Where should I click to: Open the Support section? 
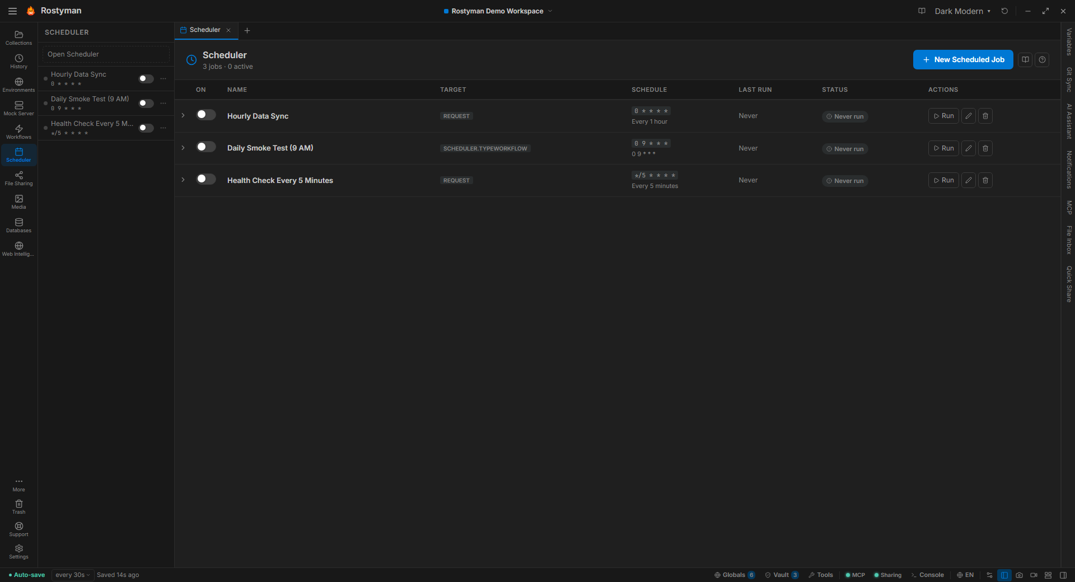click(x=18, y=529)
